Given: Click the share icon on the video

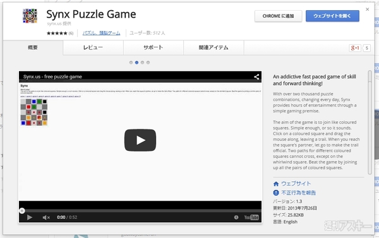Looking at the screenshot, I should 256,77.
